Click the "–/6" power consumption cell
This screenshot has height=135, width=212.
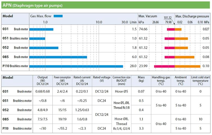(62, 101)
